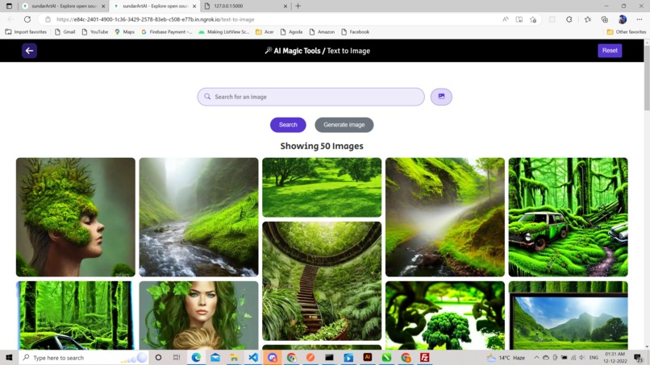This screenshot has height=365, width=650.
Task: Open the sunlit mossy stream gorge thumbnail
Action: click(445, 217)
